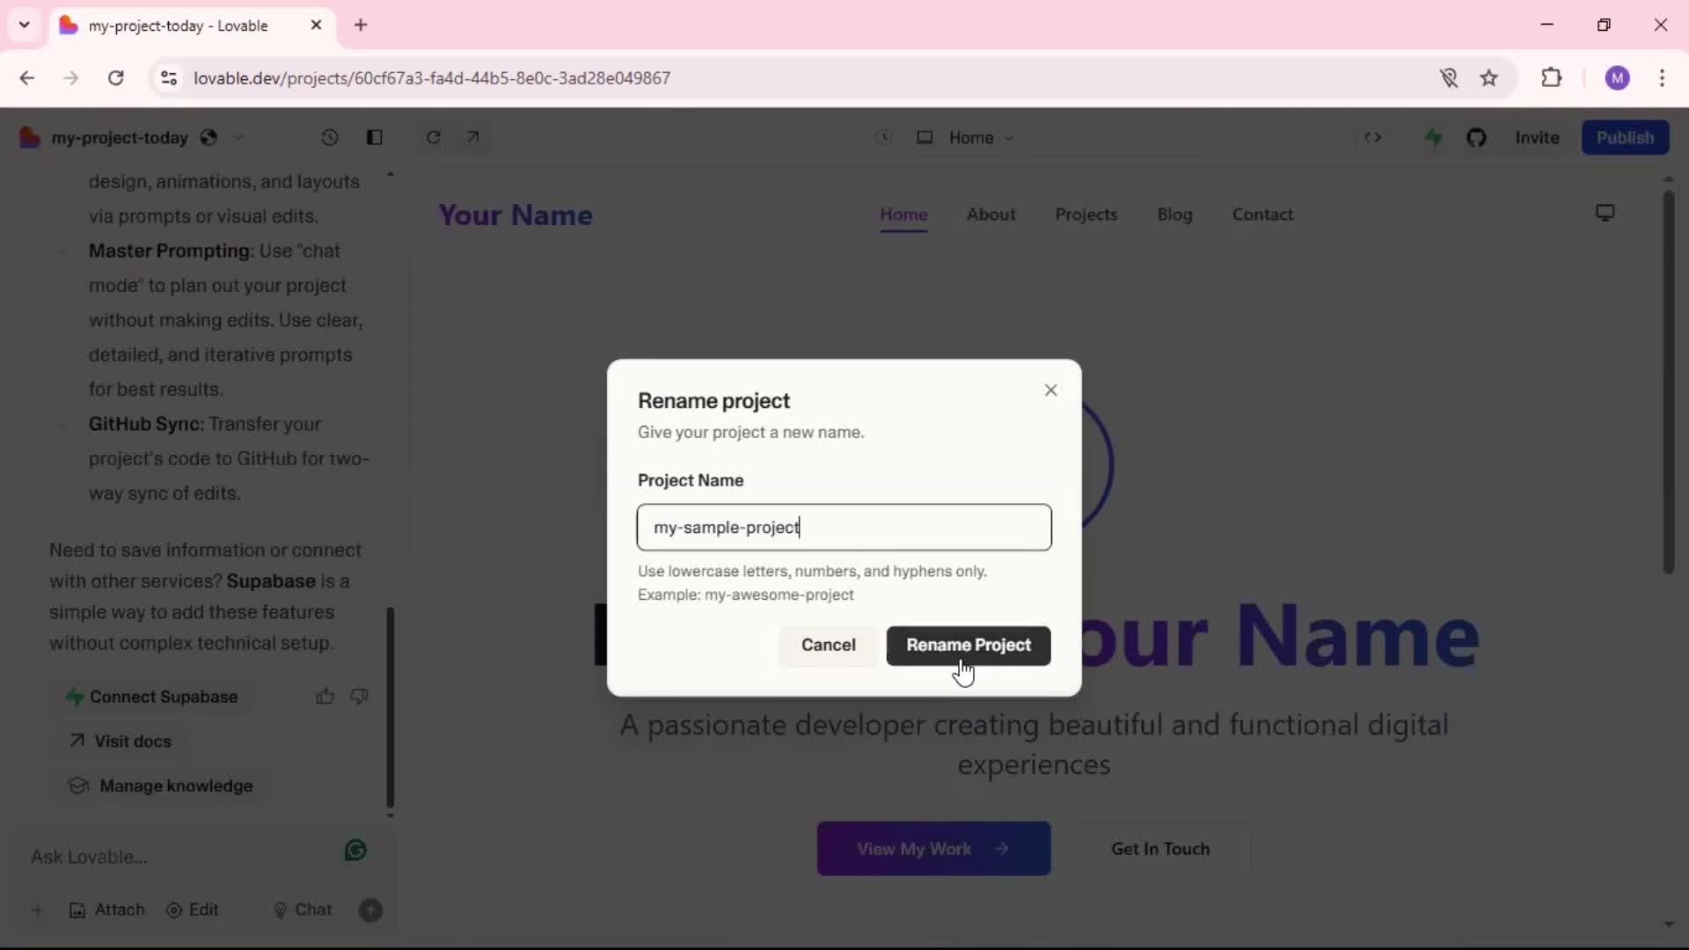
Task: Reload the preview with the refresh icon
Action: click(434, 138)
